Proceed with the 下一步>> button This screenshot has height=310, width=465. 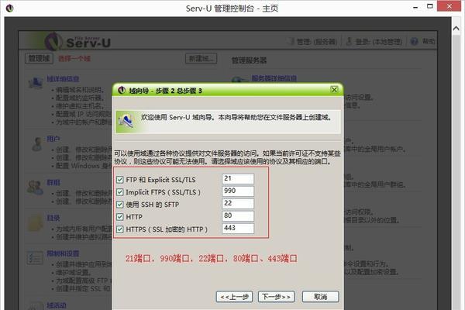[277, 297]
